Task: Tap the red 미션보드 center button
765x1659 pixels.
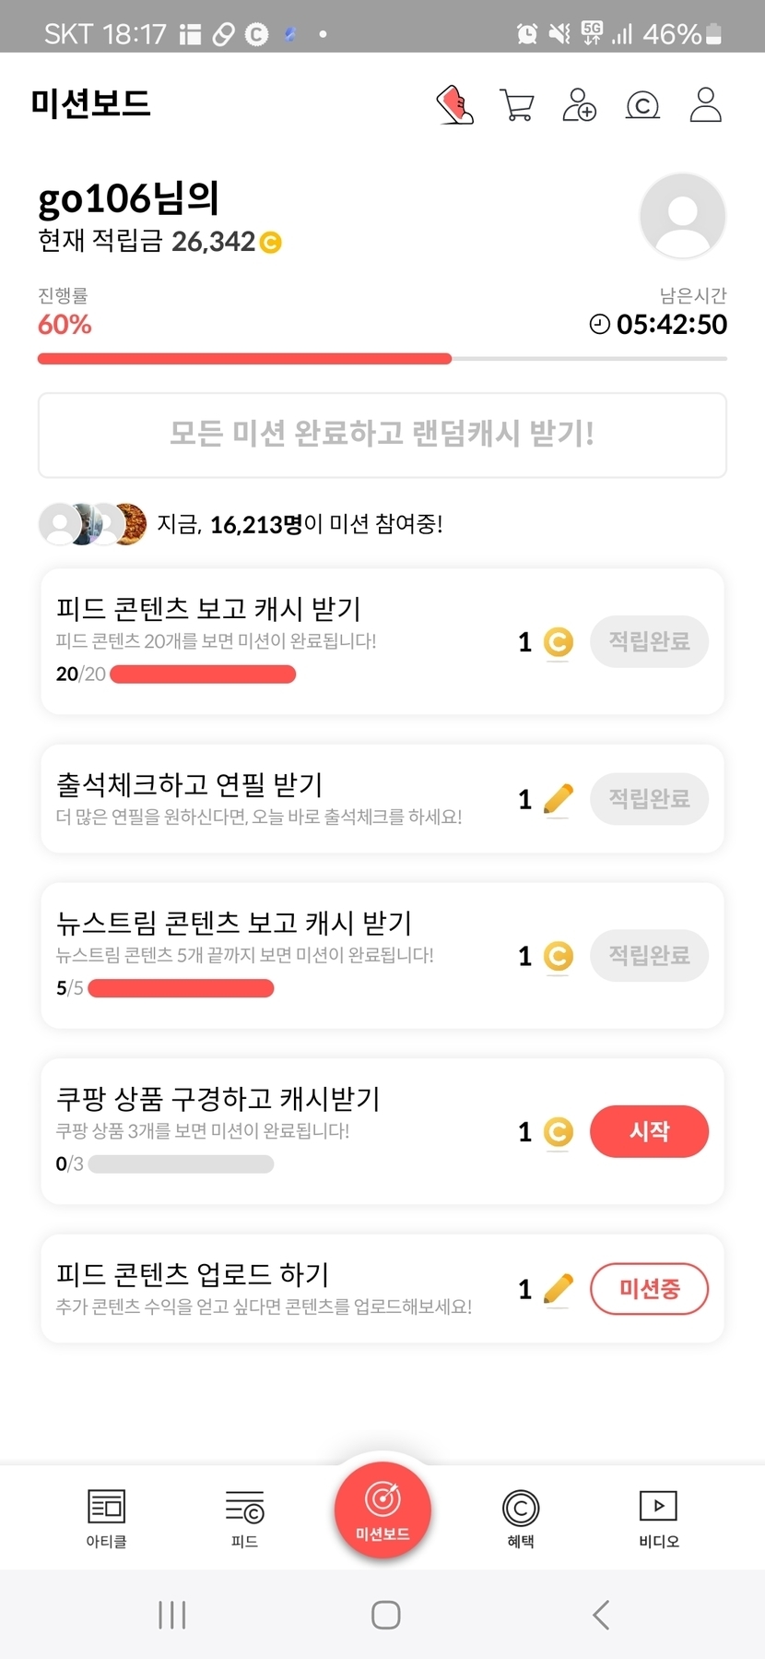Action: [x=382, y=1510]
